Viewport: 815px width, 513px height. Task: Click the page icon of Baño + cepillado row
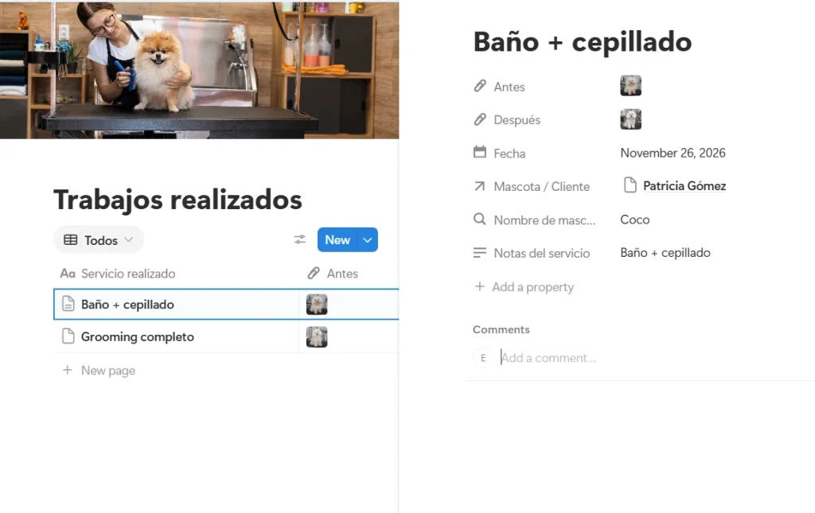pos(68,304)
